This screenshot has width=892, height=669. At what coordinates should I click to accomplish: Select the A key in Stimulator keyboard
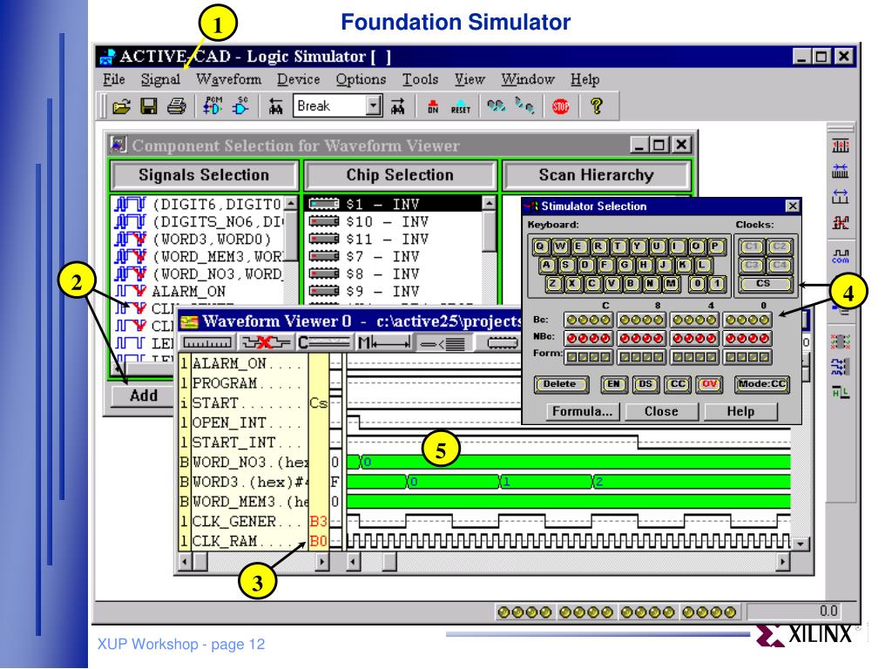(546, 265)
